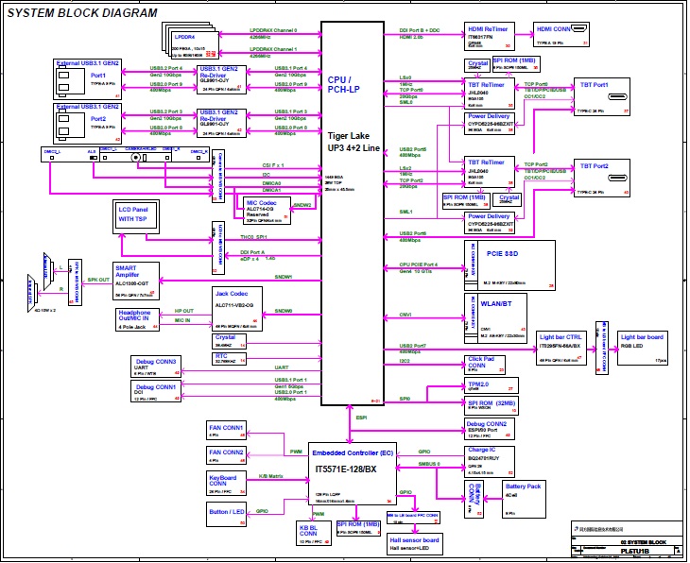Click the Jack Codec block
The height and width of the screenshot is (563, 690).
coord(237,309)
